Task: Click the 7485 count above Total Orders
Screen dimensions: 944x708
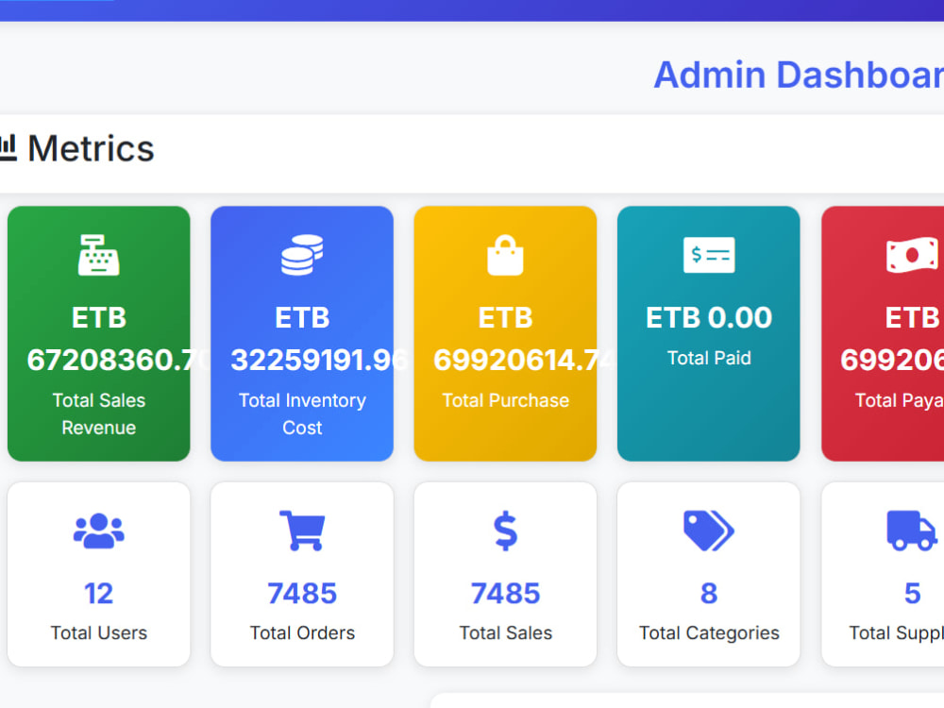Action: tap(302, 594)
